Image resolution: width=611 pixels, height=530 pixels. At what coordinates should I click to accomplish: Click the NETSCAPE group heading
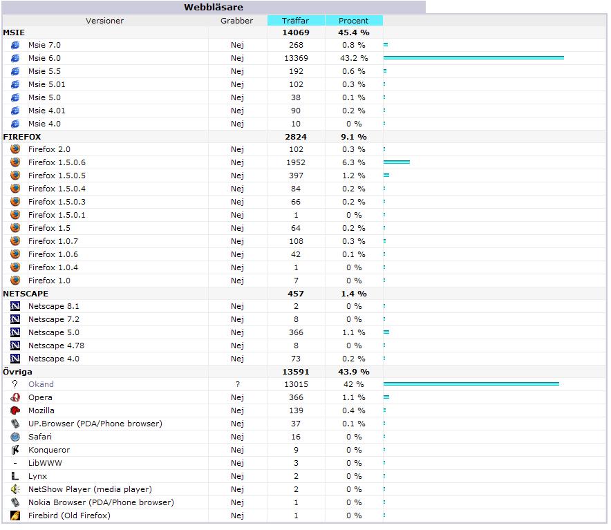(26, 294)
